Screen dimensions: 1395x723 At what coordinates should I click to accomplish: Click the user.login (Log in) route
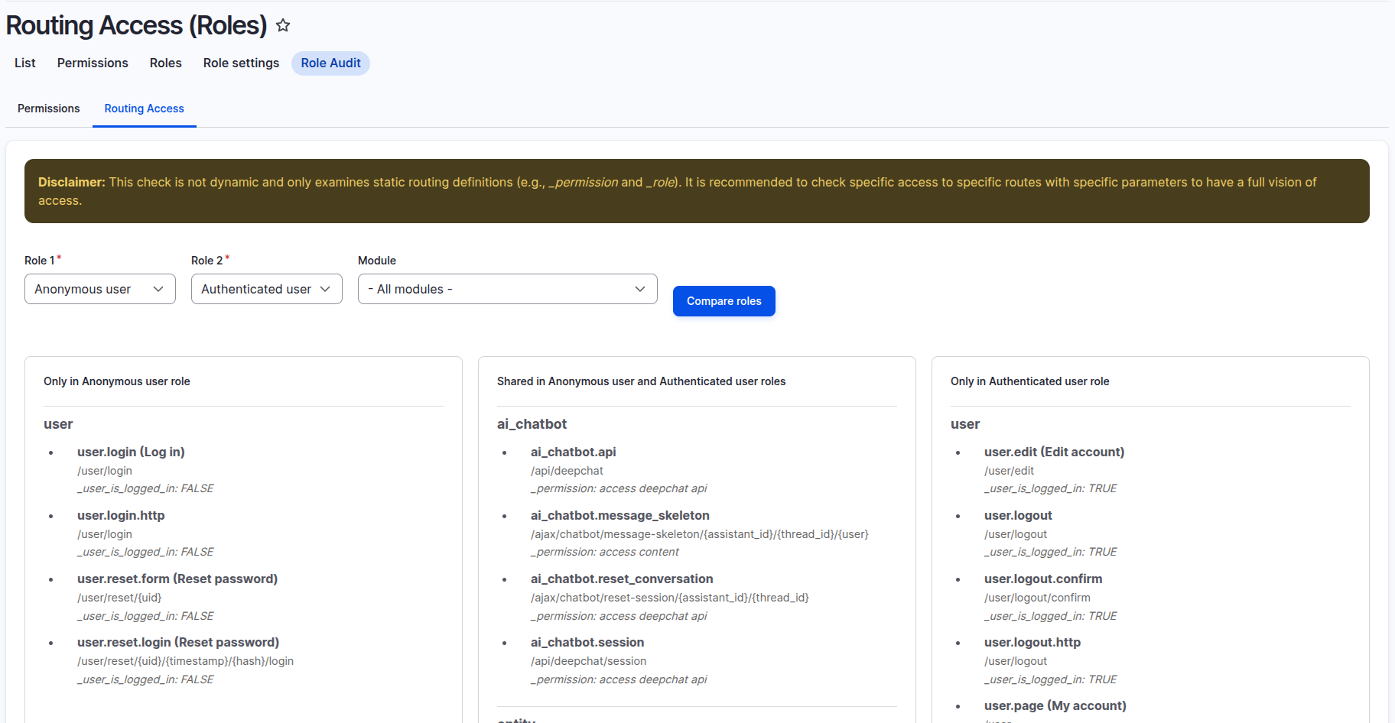coord(131,452)
